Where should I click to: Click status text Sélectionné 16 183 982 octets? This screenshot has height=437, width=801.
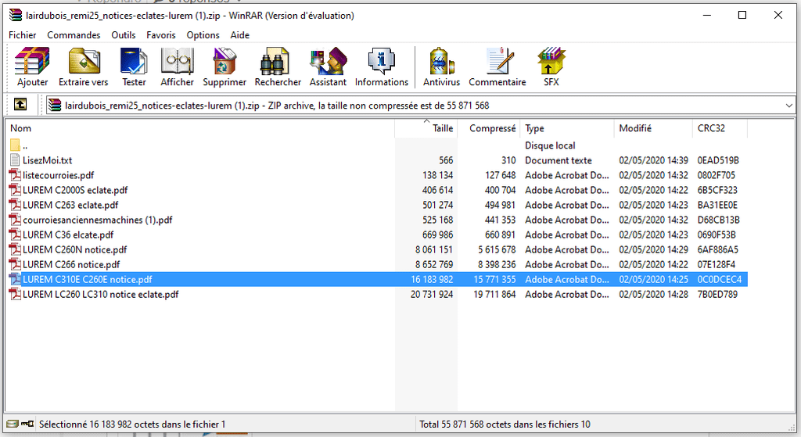[132, 424]
